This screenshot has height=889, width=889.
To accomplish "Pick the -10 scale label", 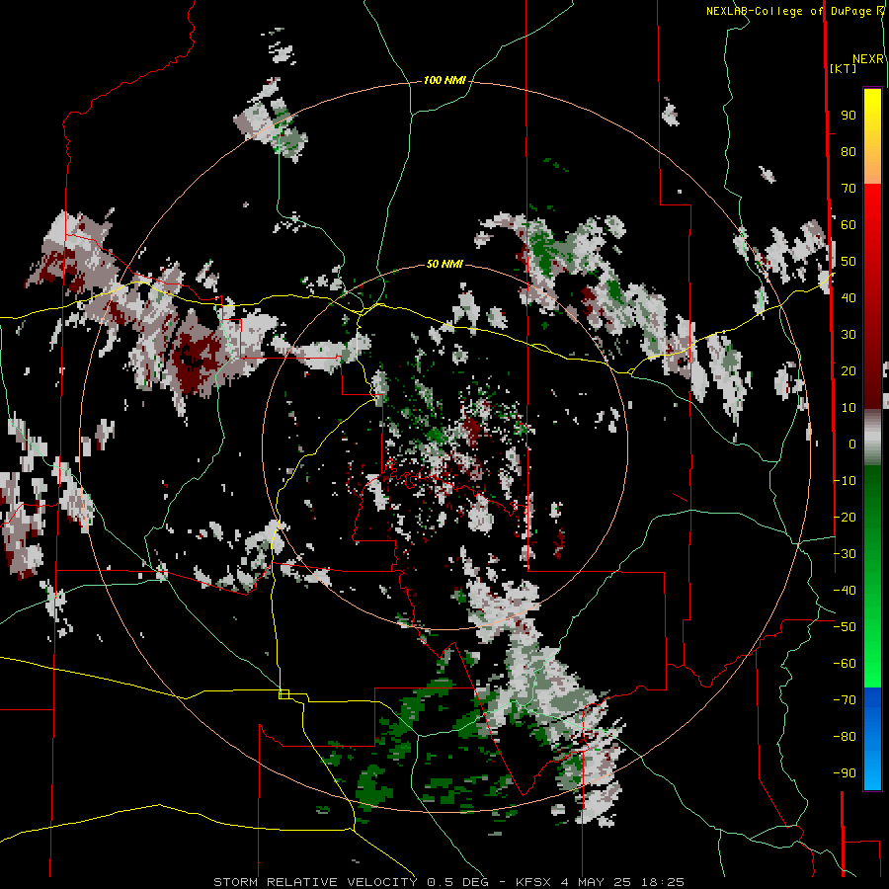I will coord(845,481).
